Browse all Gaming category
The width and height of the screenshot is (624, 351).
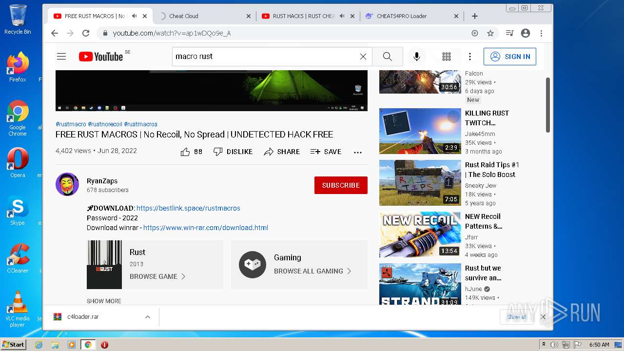pos(299,265)
